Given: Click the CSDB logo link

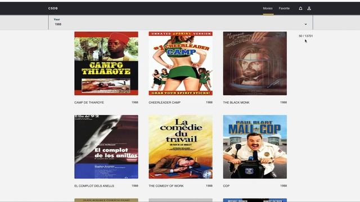Looking at the screenshot, I should [53, 8].
